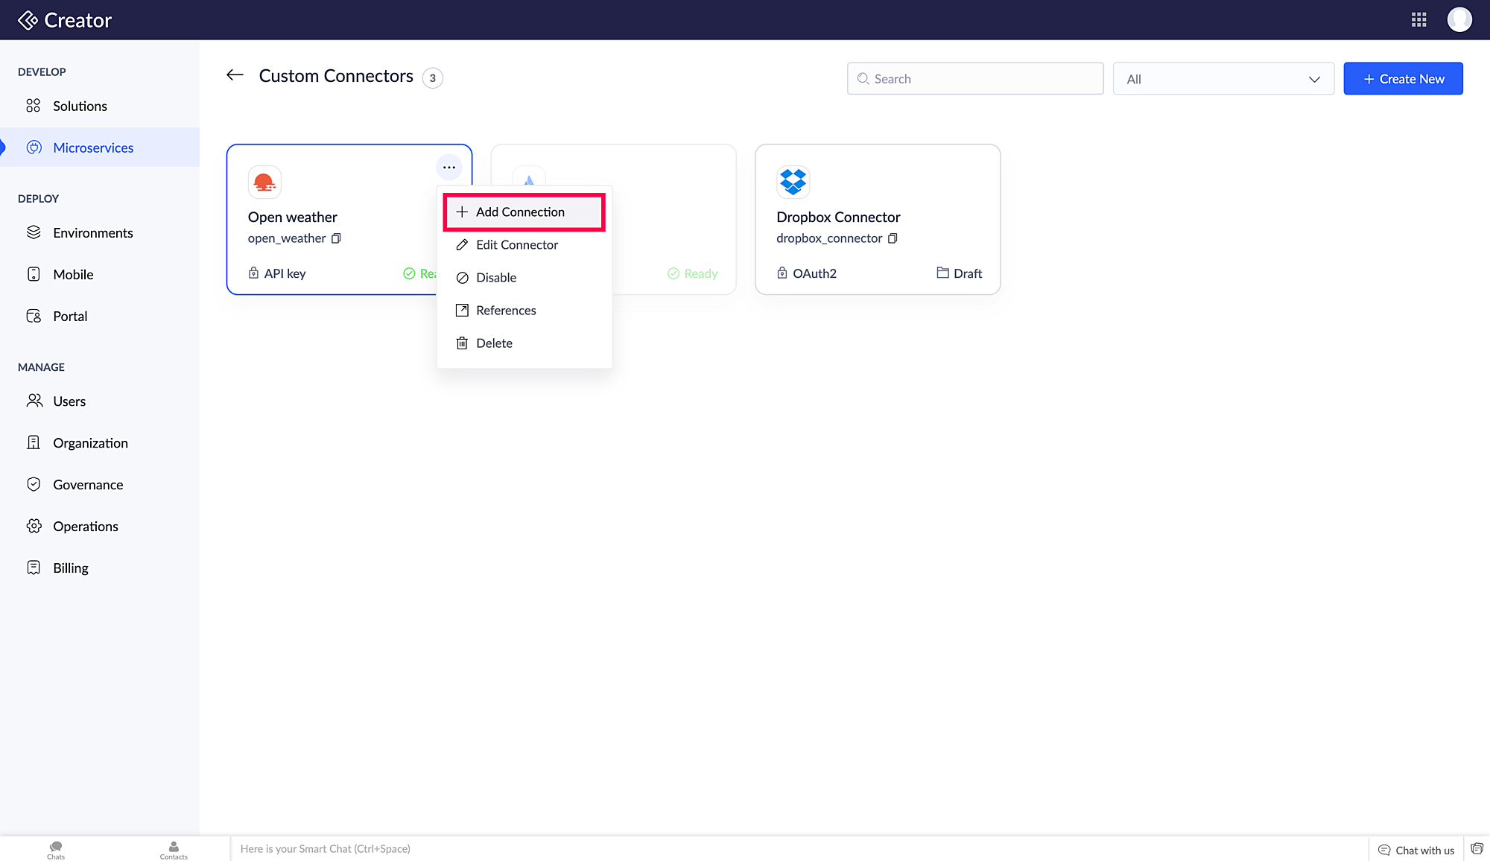
Task: Choose Delete from the context menu
Action: [493, 343]
